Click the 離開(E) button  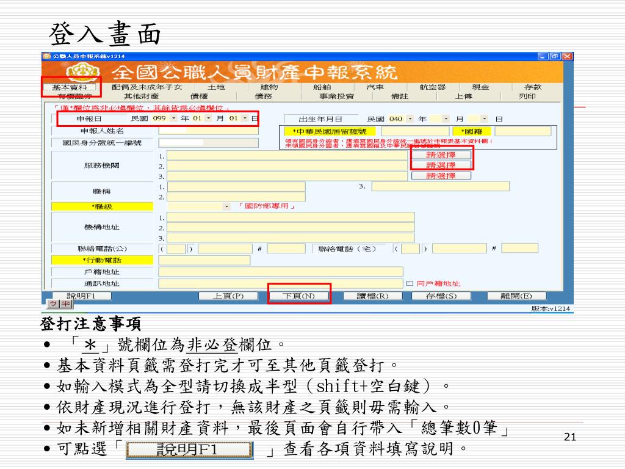[516, 296]
